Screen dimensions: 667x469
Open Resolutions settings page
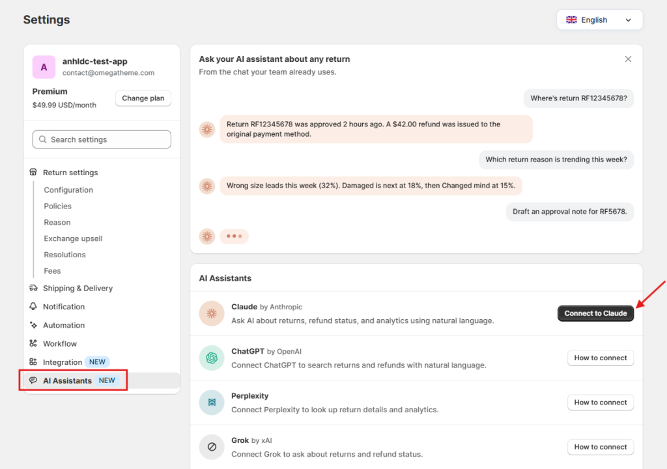pyautogui.click(x=64, y=255)
